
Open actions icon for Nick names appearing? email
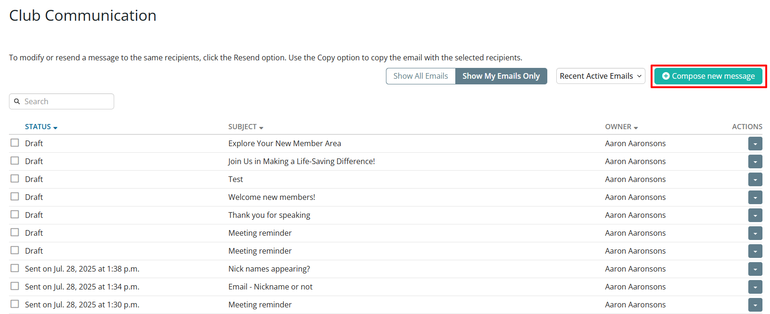(x=755, y=269)
